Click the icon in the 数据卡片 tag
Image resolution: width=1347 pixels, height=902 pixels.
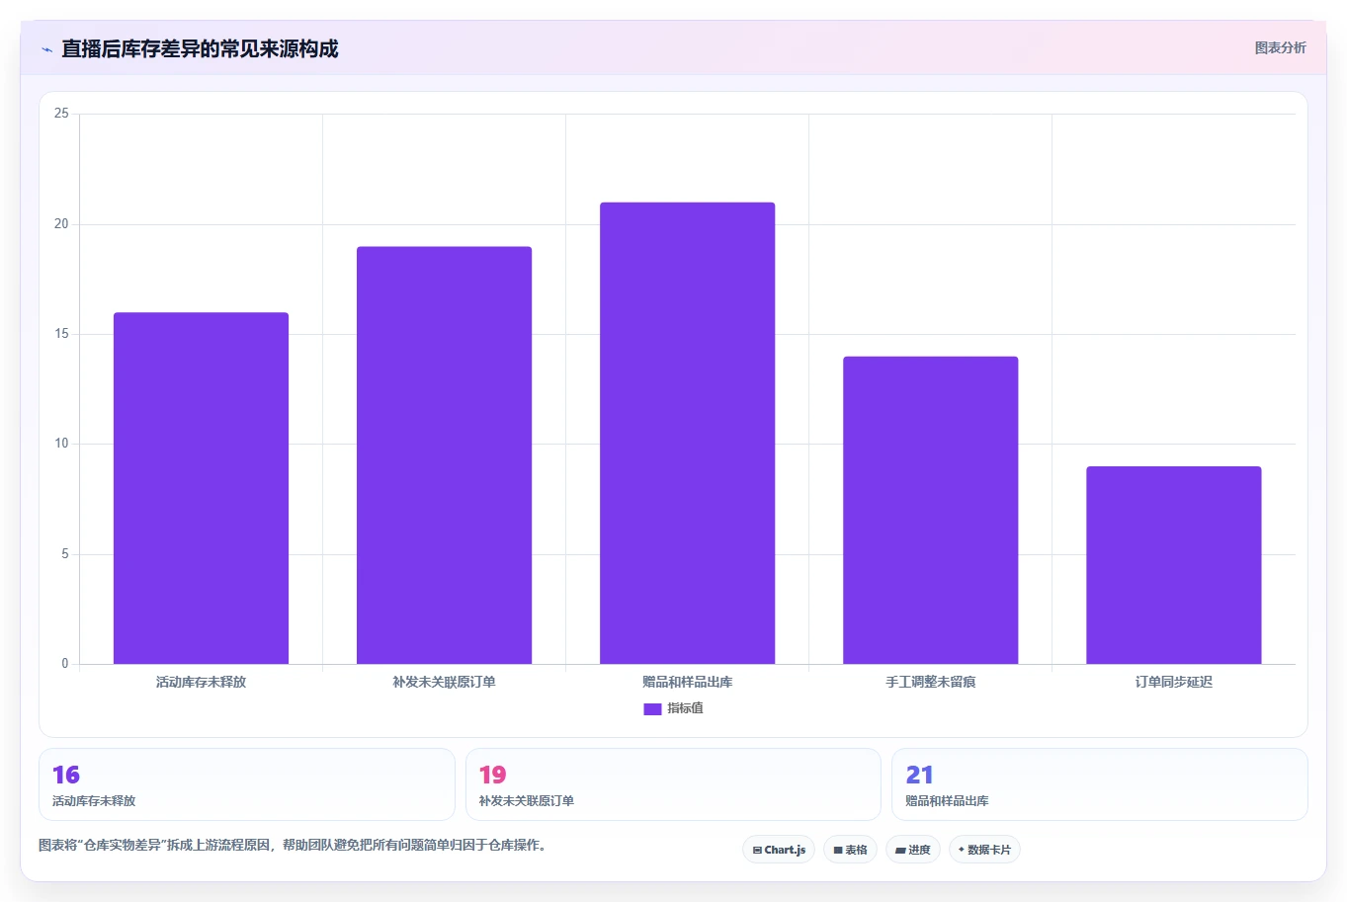962,850
